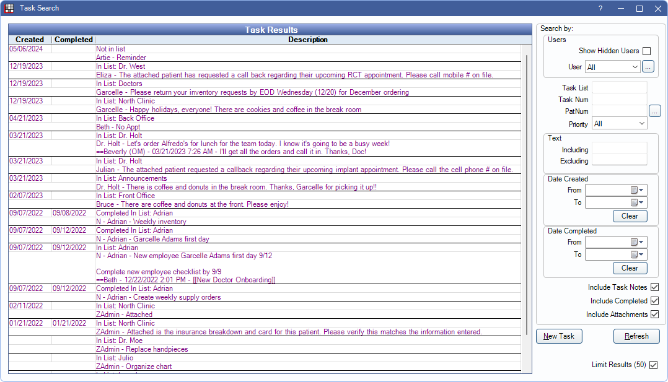Click the Task Search app icon in title bar
This screenshot has width=668, height=382.
pyautogui.click(x=9, y=8)
